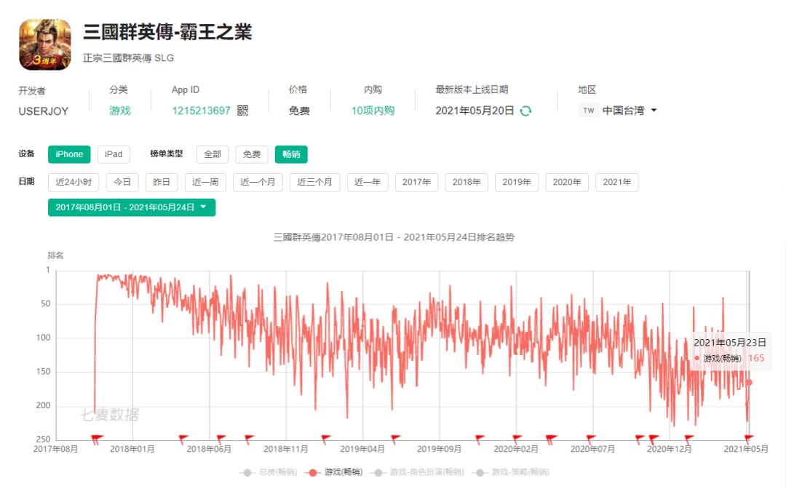The height and width of the screenshot is (489, 786).
Task: Set date range to 近一个月
Action: (x=258, y=183)
